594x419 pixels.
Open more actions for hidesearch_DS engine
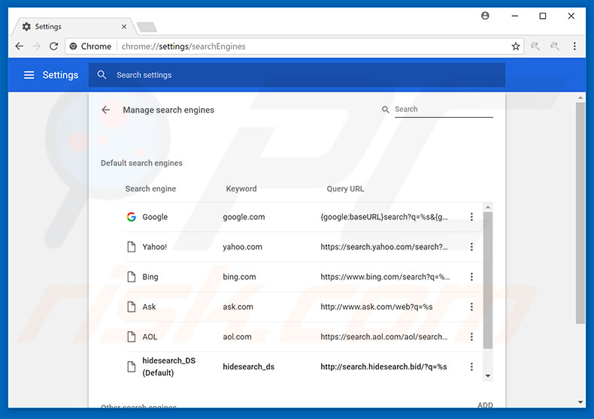(471, 366)
